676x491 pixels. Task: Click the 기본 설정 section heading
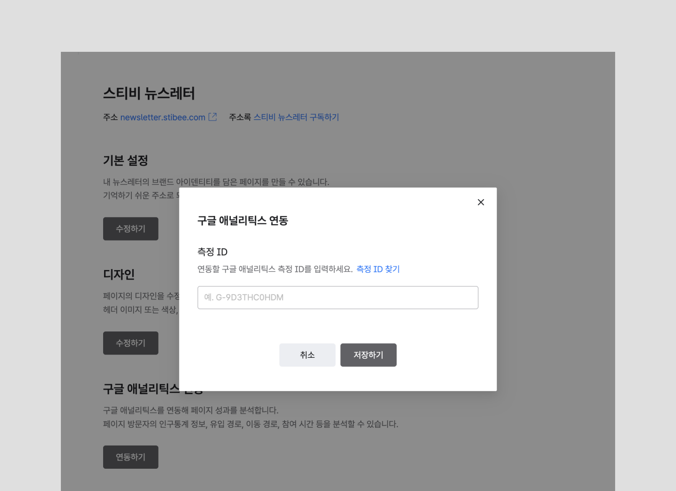(x=125, y=160)
